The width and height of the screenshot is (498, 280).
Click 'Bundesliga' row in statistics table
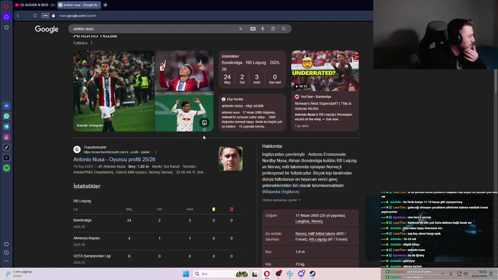click(158, 223)
